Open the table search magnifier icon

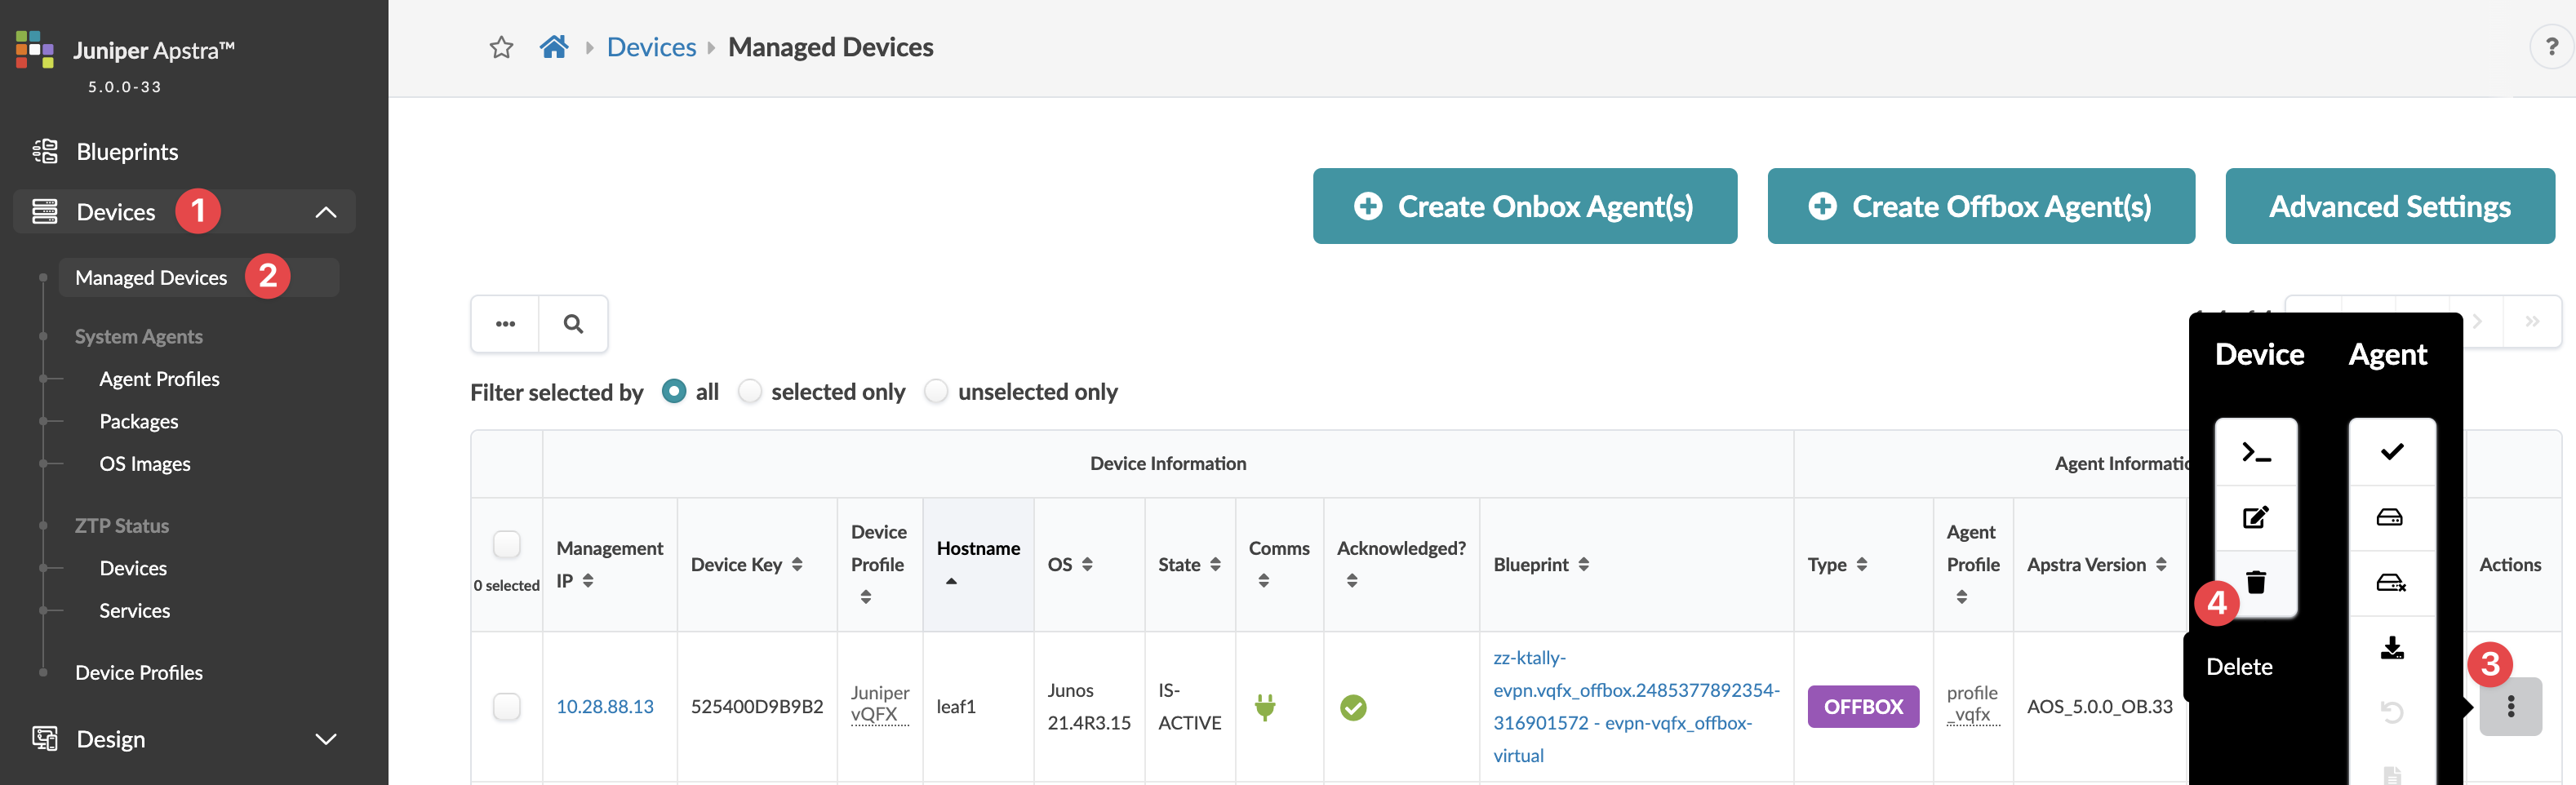[573, 324]
